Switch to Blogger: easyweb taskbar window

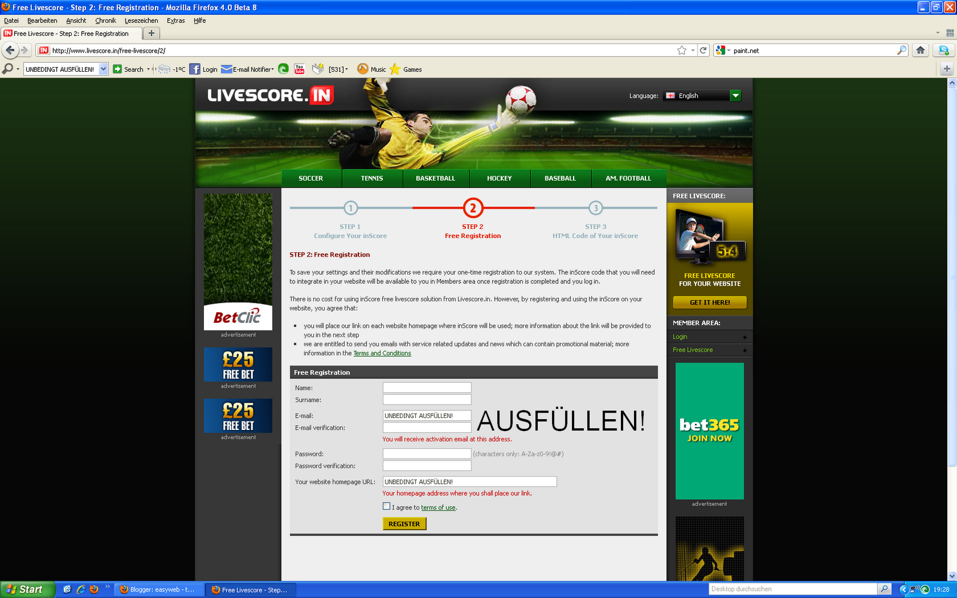(159, 590)
